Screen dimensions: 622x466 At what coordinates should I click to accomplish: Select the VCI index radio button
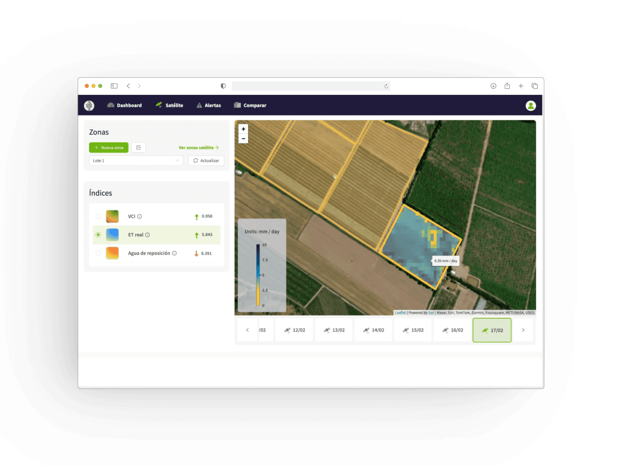coord(98,216)
